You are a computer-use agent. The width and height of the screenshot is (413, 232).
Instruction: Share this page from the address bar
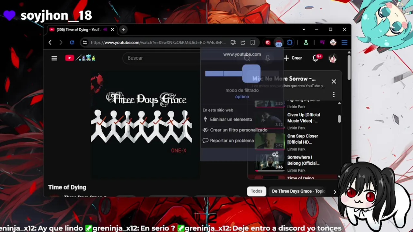pyautogui.click(x=243, y=43)
